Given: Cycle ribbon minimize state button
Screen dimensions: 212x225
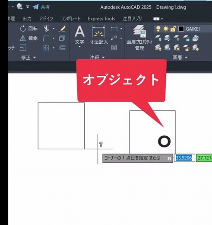Looking at the screenshot, I should 156,19.
